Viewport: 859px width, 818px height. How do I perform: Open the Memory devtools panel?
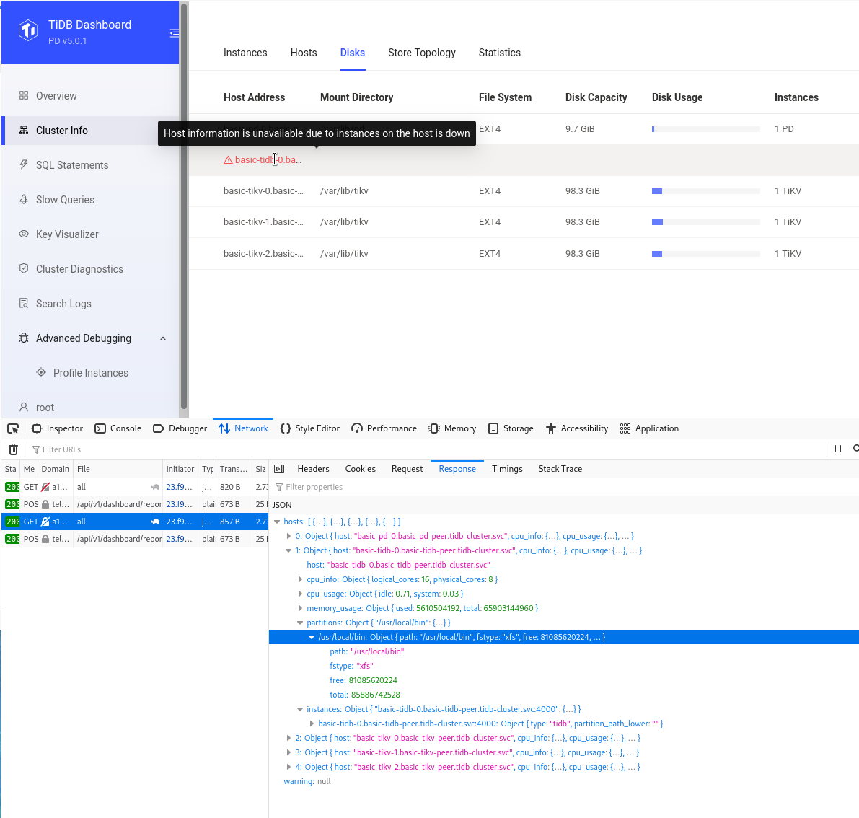452,428
